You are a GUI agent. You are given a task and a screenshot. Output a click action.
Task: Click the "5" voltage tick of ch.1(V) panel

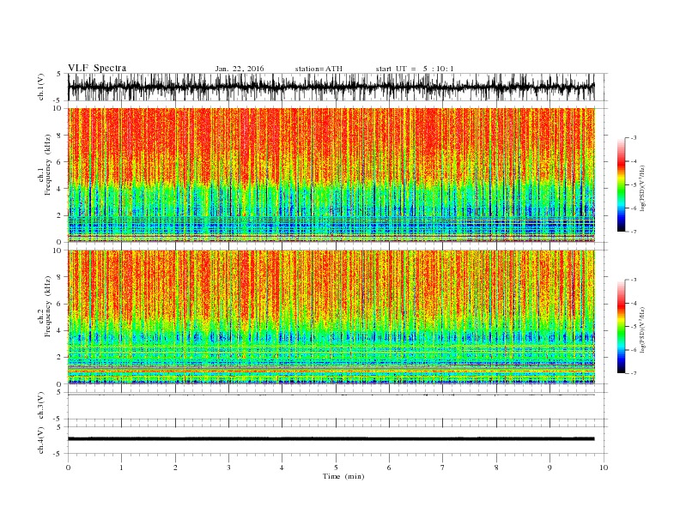58,75
